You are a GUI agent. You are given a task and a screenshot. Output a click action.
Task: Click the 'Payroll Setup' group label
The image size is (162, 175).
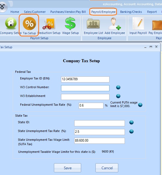(x=39, y=38)
